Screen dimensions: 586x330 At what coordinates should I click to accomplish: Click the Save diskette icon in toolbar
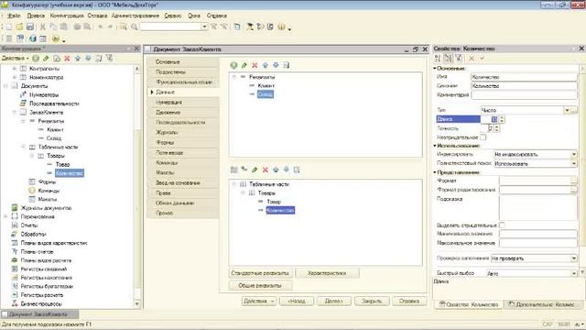coord(30,27)
